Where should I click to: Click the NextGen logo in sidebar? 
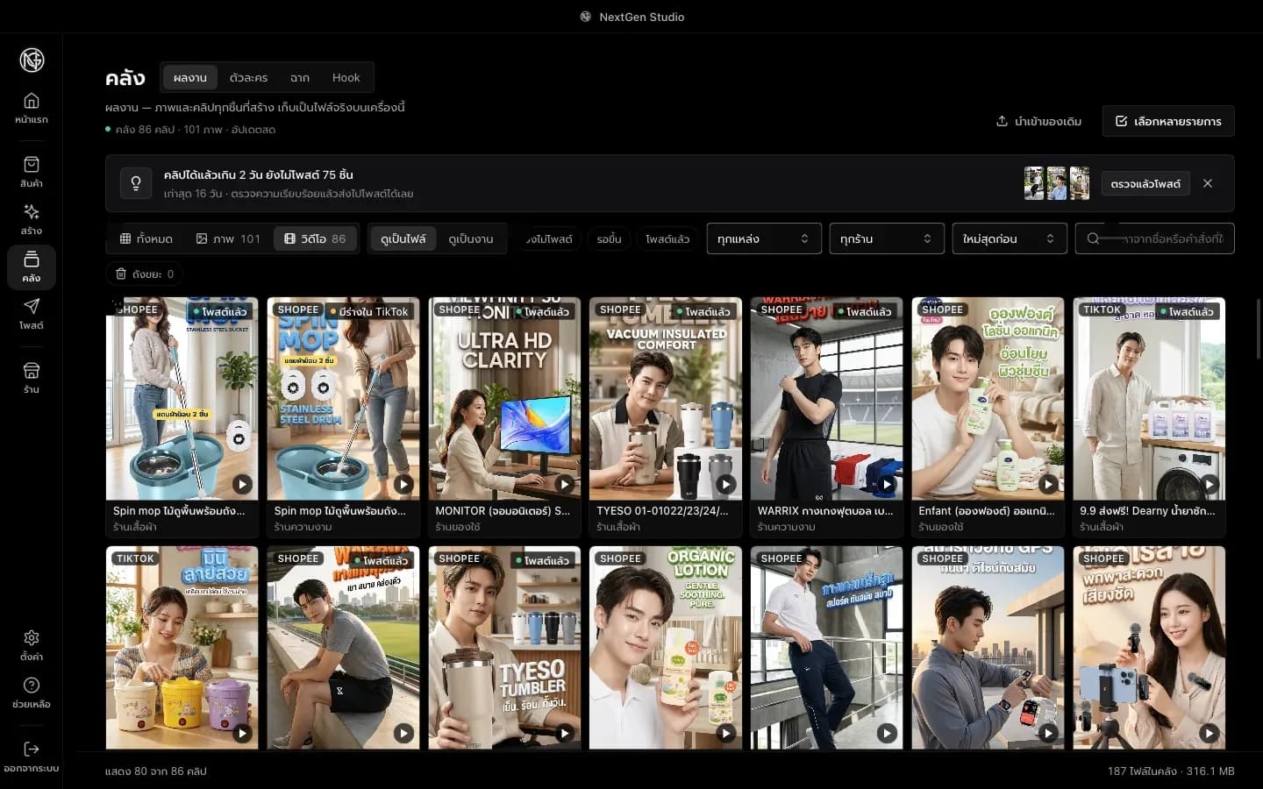pos(32,60)
